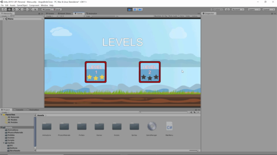Screen dimensions: 277x155
Task: Open the Account dropdown
Action: [238, 9]
